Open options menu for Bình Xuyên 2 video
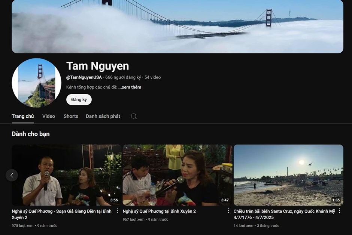The image size is (352, 235). click(228, 211)
